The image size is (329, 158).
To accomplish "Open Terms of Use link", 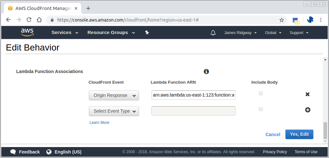I will 306,152.
